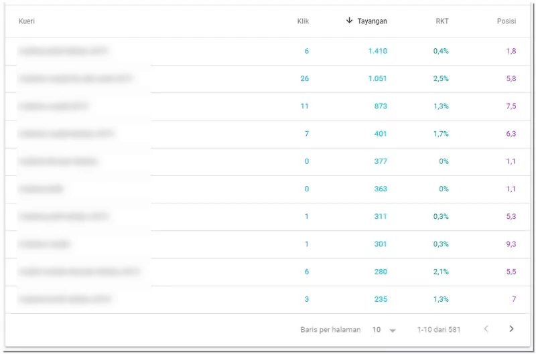The image size is (536, 354).
Task: Click the Kueri column header
Action: click(27, 21)
